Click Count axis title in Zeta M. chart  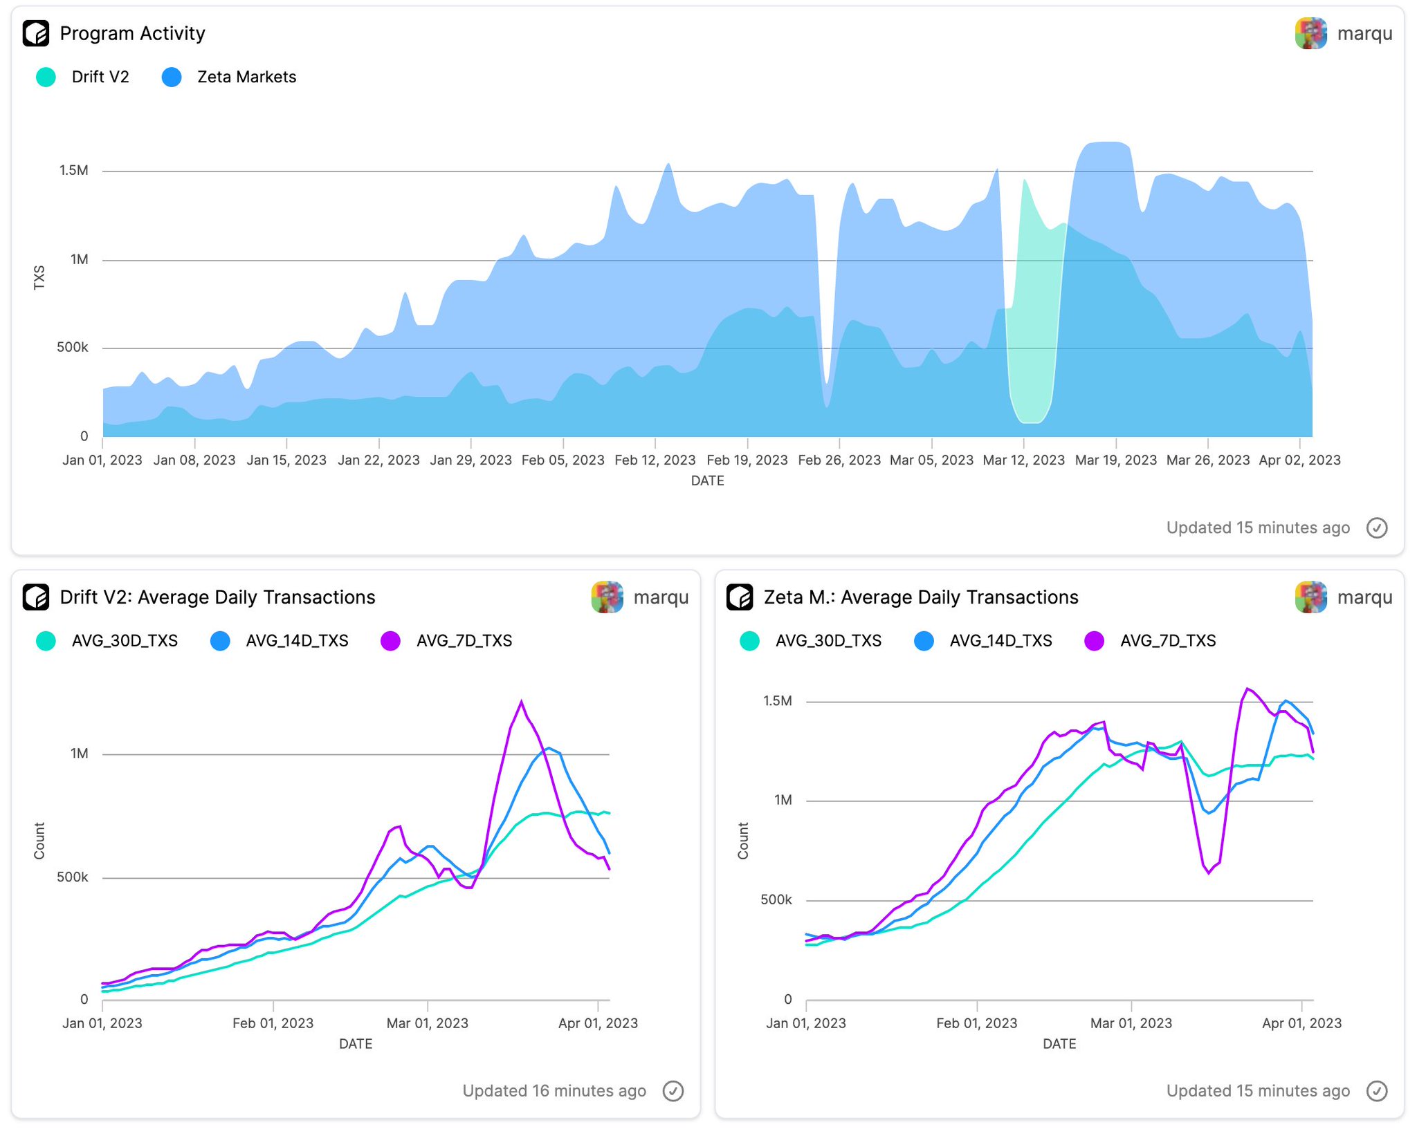pos(743,841)
